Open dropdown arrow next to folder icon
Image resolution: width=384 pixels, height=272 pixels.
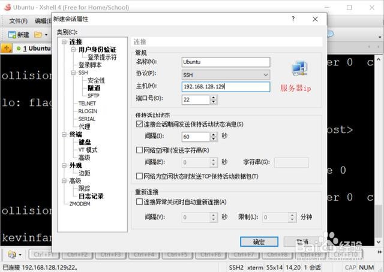click(x=46, y=35)
